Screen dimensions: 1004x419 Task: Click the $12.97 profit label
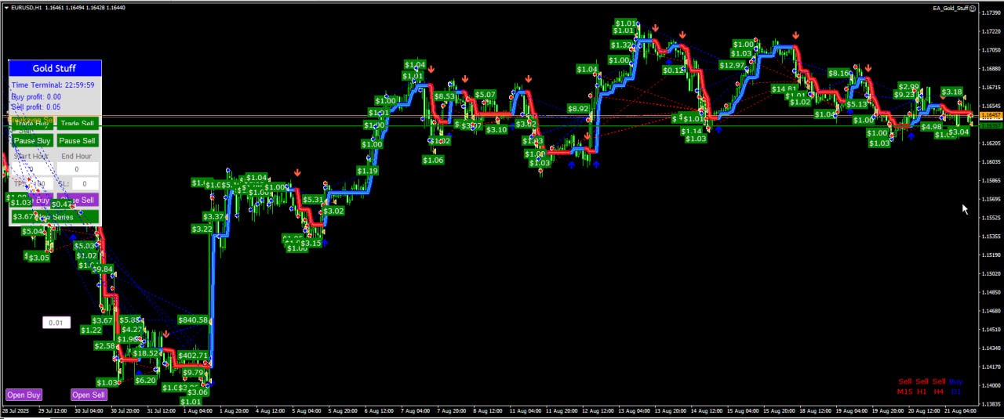tap(732, 65)
